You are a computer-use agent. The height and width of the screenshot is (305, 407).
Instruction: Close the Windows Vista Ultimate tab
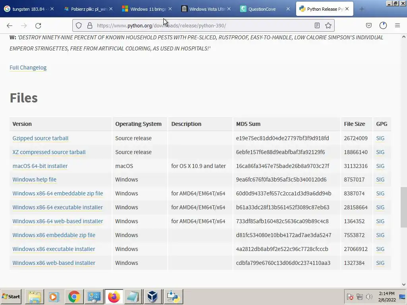[229, 9]
